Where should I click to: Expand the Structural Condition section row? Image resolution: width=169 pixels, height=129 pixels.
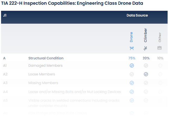(46, 58)
